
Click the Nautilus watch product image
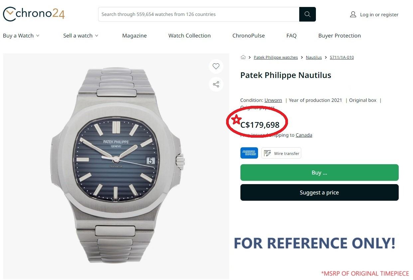click(x=116, y=166)
